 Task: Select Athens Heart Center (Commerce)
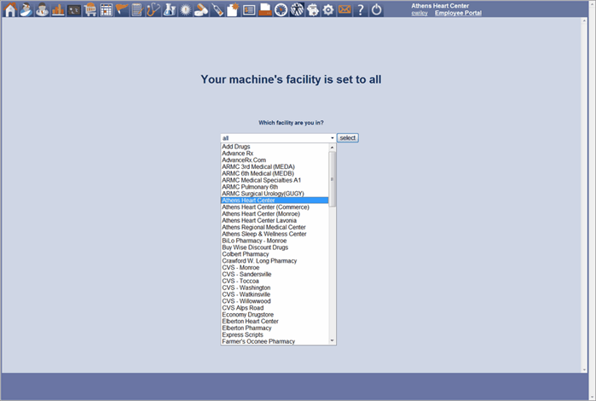click(x=275, y=207)
